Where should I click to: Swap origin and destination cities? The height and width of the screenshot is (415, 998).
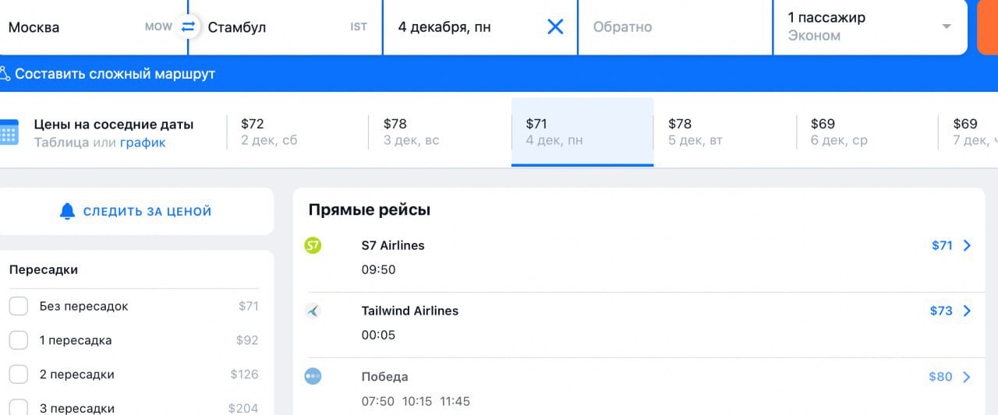pos(188,27)
